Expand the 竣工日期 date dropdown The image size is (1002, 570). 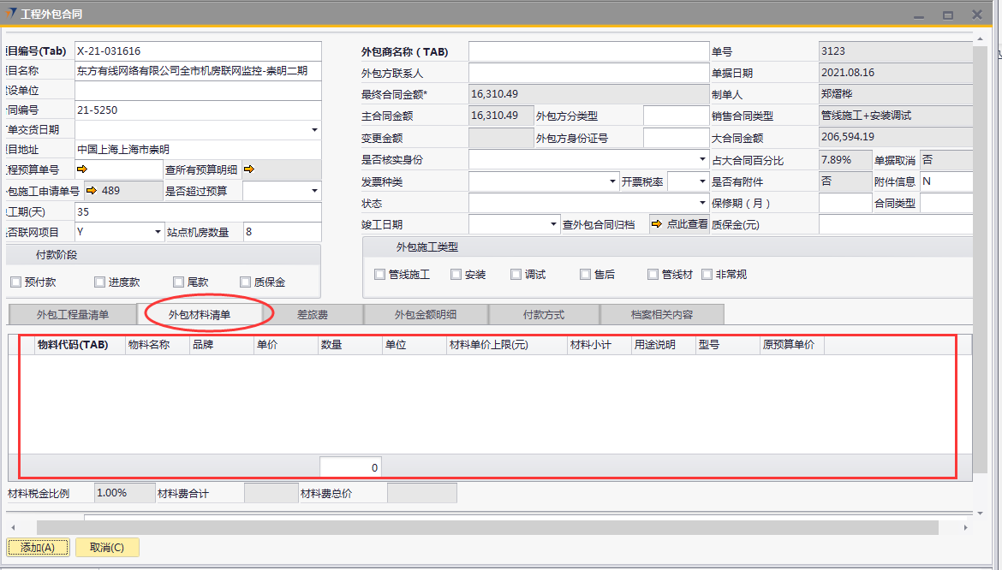(x=553, y=225)
